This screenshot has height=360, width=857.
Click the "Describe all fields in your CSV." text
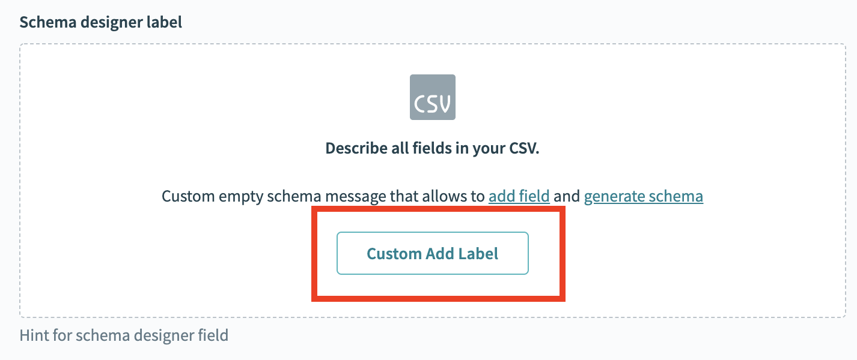(432, 148)
